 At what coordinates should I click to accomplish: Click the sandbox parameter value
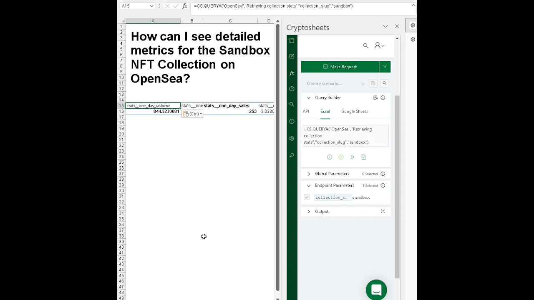361,197
